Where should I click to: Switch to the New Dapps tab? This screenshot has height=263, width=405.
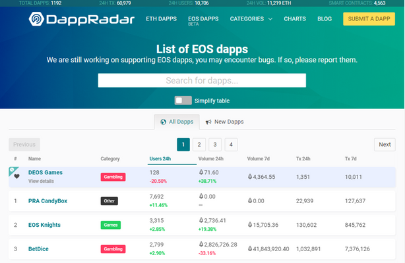tap(224, 122)
